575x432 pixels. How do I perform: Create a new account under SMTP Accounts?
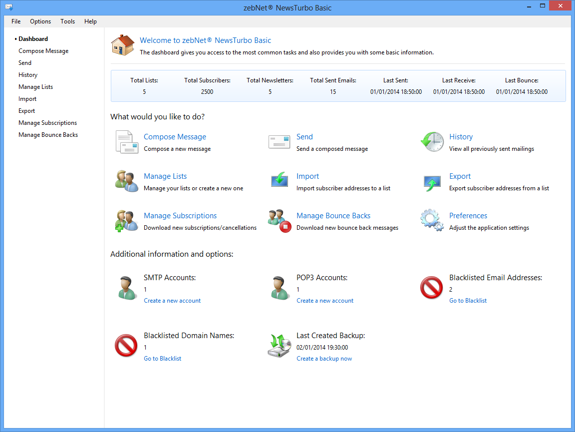click(x=172, y=301)
